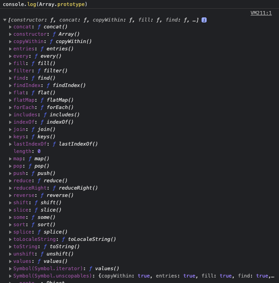Click the 'f Array()' constructor value
Screen dimensions: 279x283
coord(66,34)
